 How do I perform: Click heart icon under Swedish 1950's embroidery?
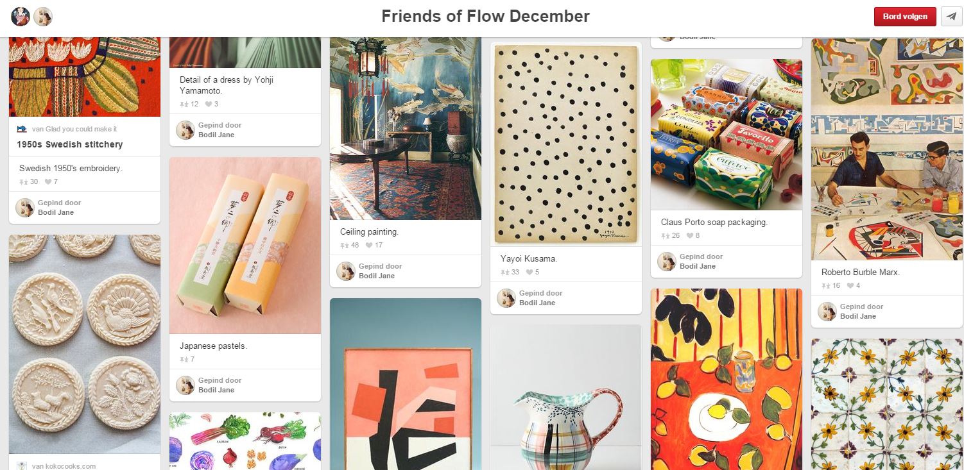coord(48,181)
